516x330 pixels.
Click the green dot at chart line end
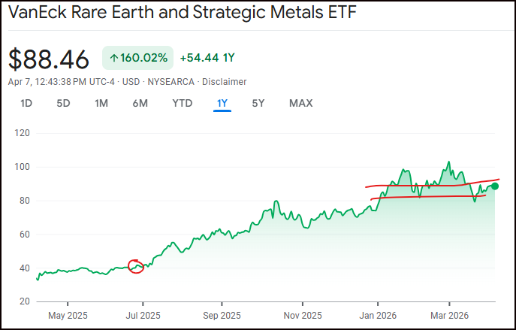[495, 186]
